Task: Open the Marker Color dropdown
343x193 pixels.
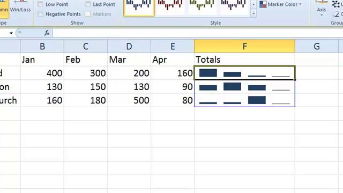Action: pos(280,4)
